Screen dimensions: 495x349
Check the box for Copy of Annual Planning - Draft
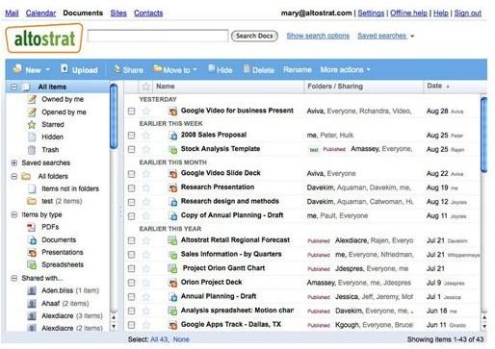tap(131, 216)
